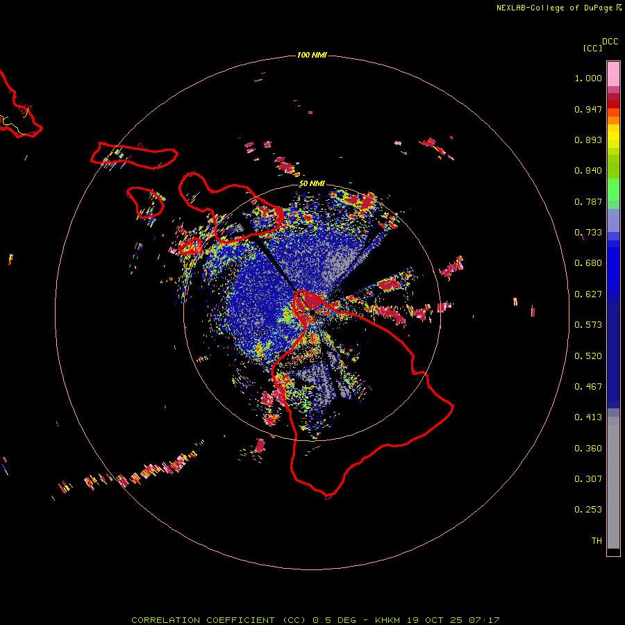Click the 0.947 value on the color scale
The width and height of the screenshot is (625, 625).
[x=588, y=109]
